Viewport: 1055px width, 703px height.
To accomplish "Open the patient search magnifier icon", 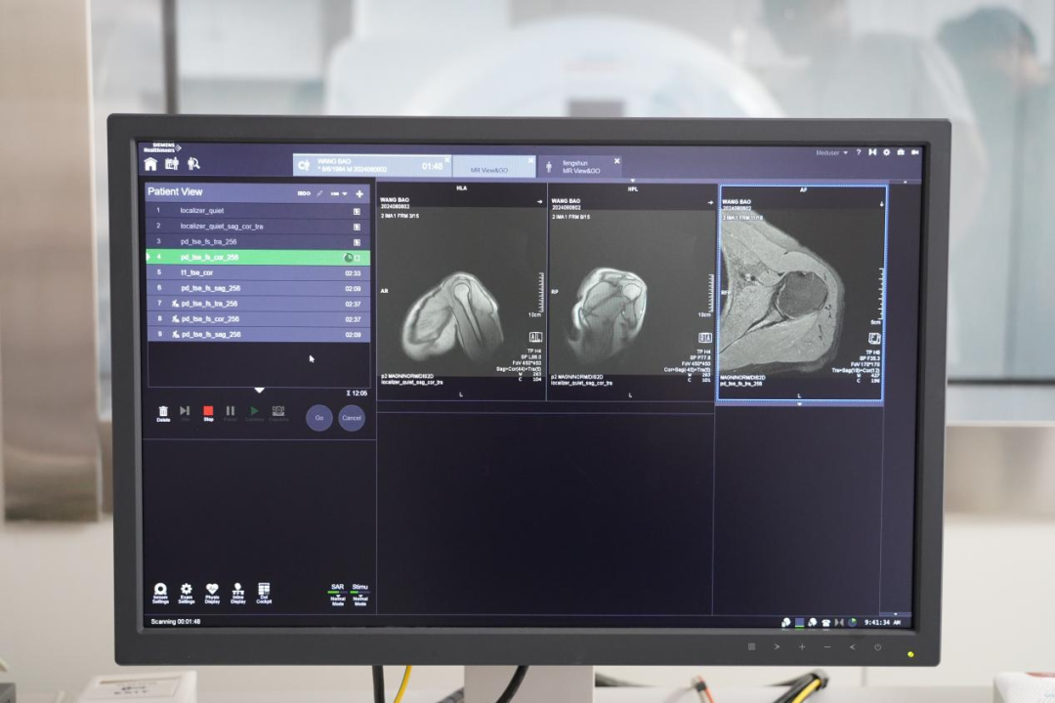I will 193,163.
